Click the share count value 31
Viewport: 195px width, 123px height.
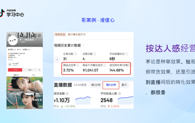65,59
